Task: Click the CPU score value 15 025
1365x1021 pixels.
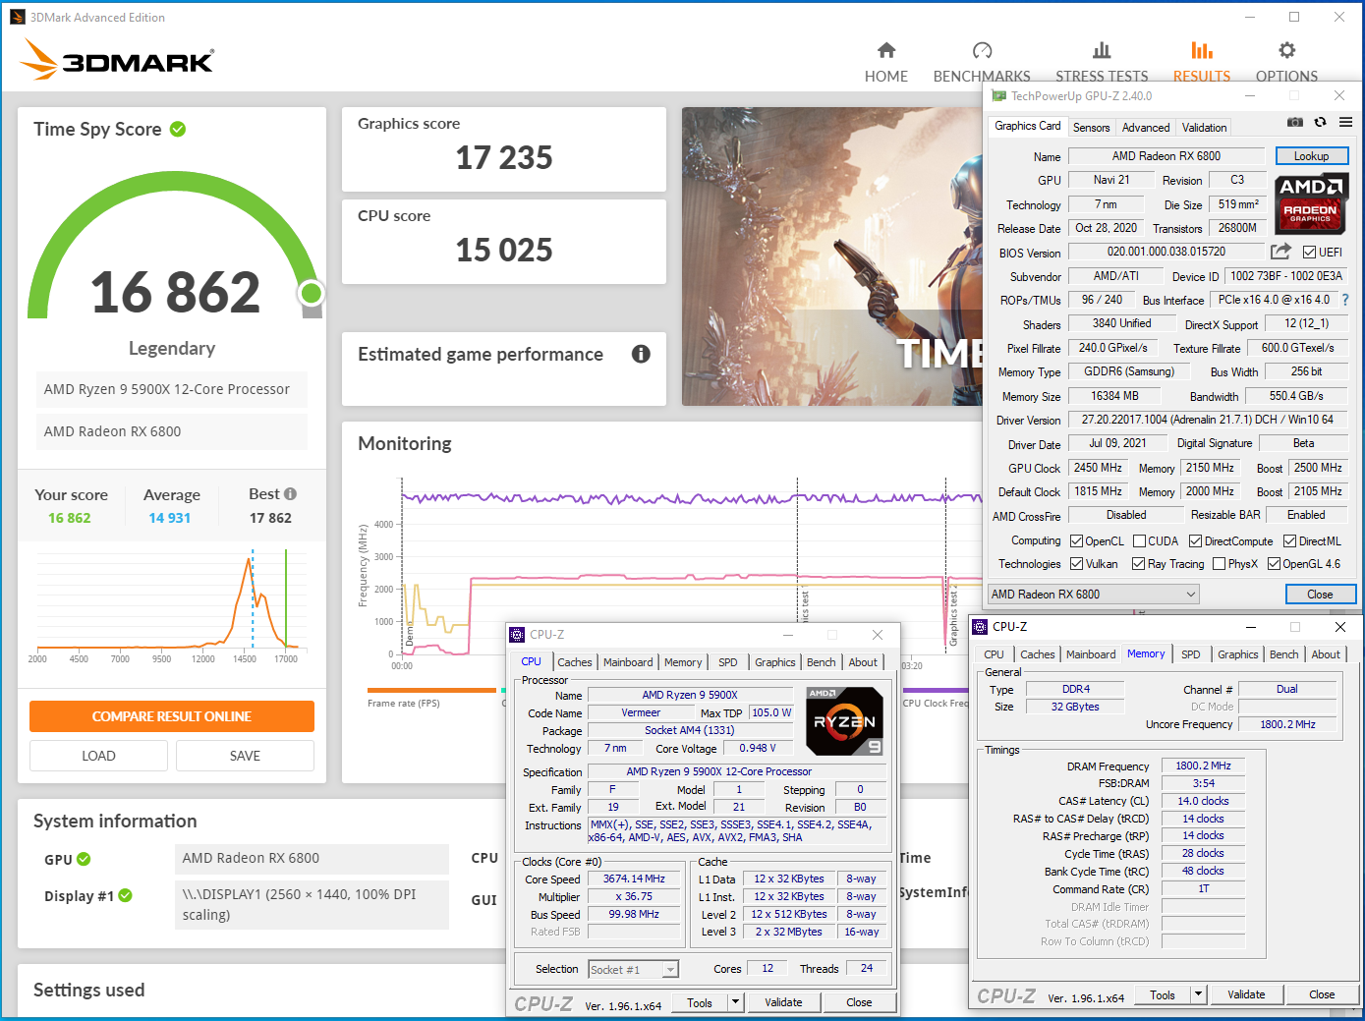Action: pyautogui.click(x=504, y=250)
